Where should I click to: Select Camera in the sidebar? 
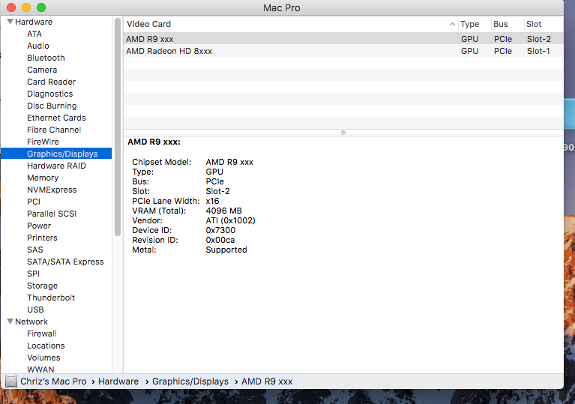[42, 70]
